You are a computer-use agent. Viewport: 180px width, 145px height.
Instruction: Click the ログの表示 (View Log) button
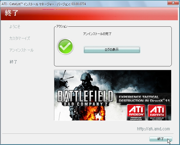tap(112, 50)
